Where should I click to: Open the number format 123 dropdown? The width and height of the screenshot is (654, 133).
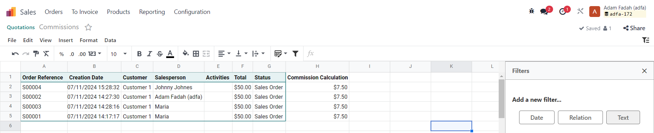95,54
